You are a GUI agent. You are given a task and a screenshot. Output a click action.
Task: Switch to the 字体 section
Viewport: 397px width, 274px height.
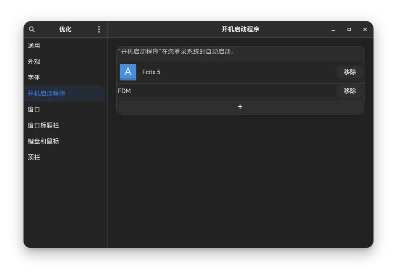[x=34, y=78]
